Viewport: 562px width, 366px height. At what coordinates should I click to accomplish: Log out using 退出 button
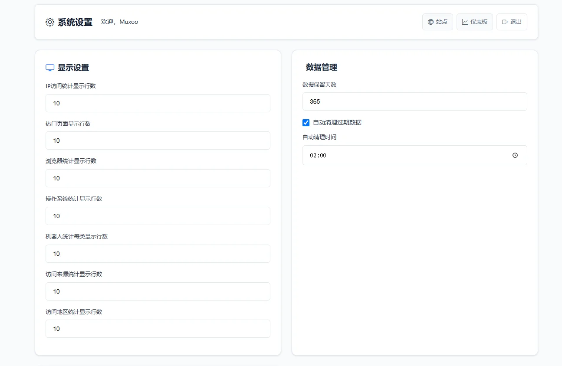click(x=512, y=22)
